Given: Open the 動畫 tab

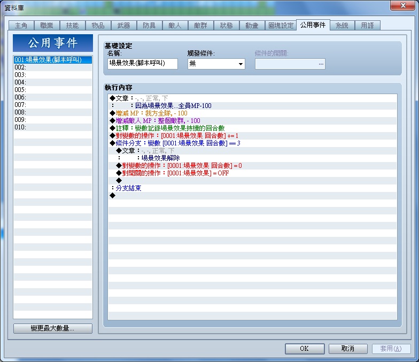Looking at the screenshot, I should (x=252, y=26).
